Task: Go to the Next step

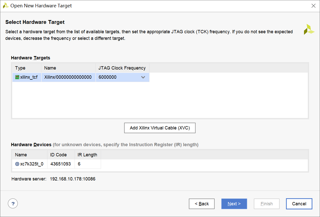Action: click(x=234, y=204)
